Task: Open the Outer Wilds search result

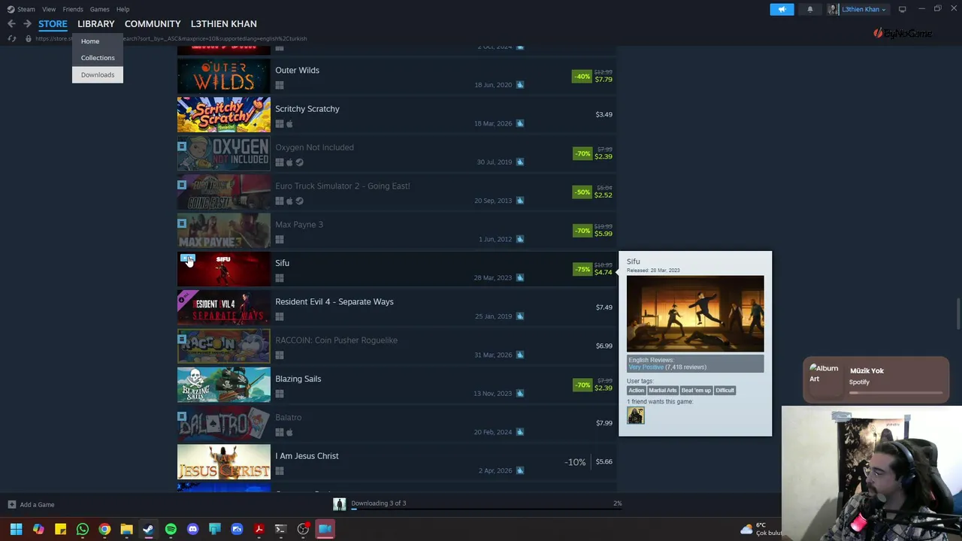Action: click(395, 77)
